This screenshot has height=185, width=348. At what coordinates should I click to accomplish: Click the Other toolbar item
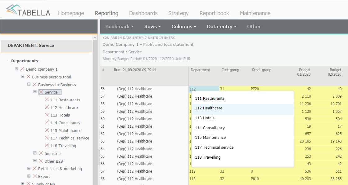pos(254,27)
